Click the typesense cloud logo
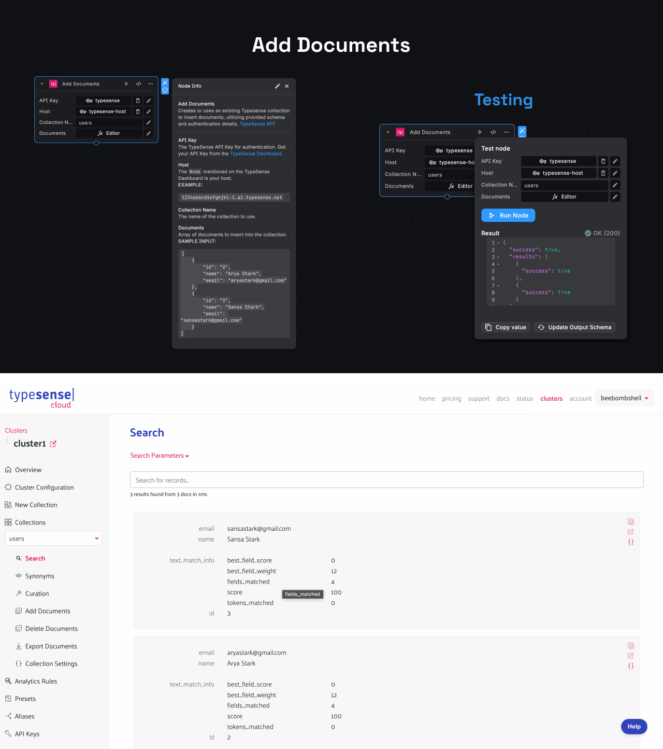Screen dimensions: 663x749 [x=42, y=398]
